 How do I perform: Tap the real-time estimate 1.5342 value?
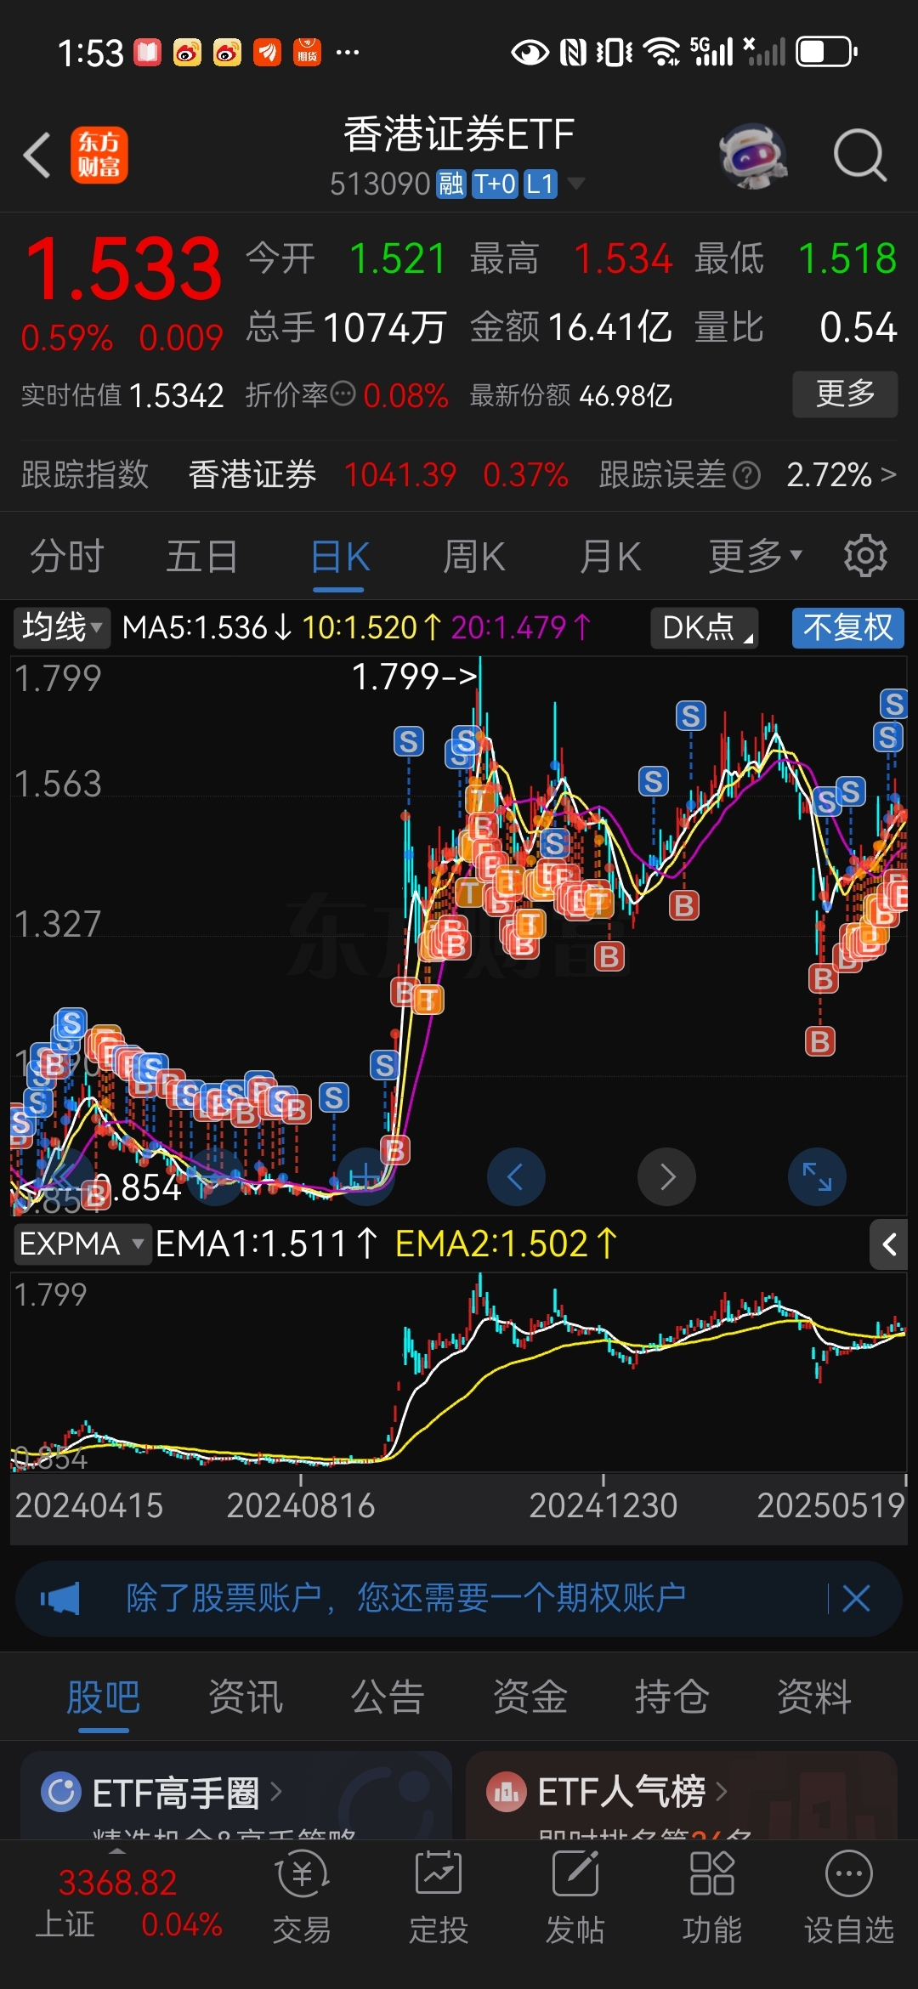[x=177, y=395]
